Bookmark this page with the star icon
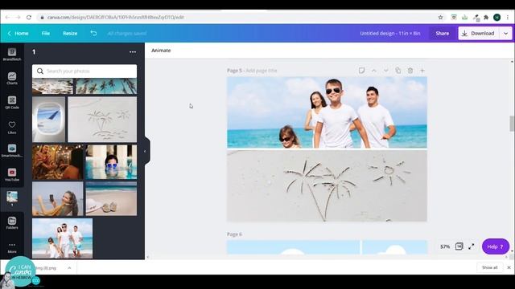The width and height of the screenshot is (515, 289). pyautogui.click(x=440, y=18)
